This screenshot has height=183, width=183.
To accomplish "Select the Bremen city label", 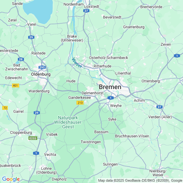I will coord(110,87).
